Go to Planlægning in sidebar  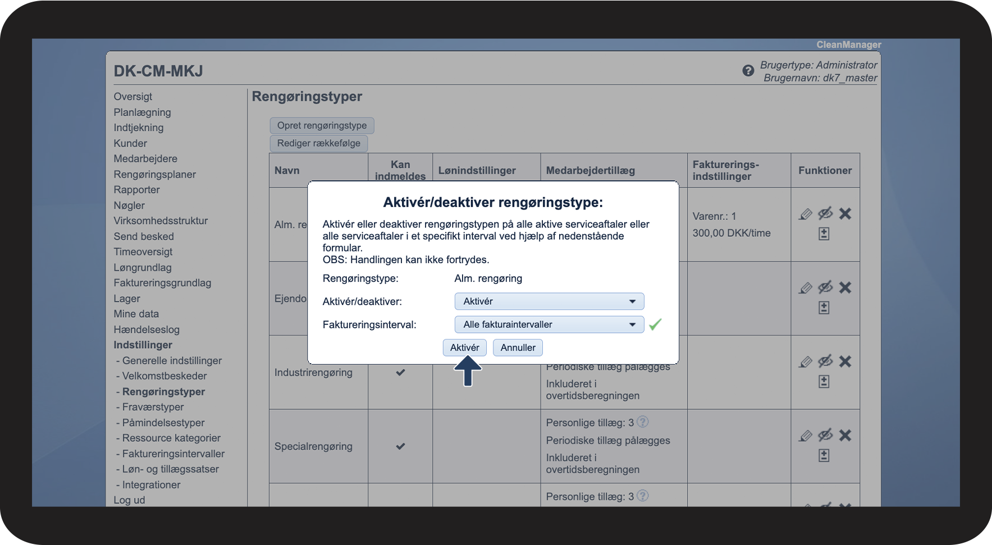click(x=142, y=112)
